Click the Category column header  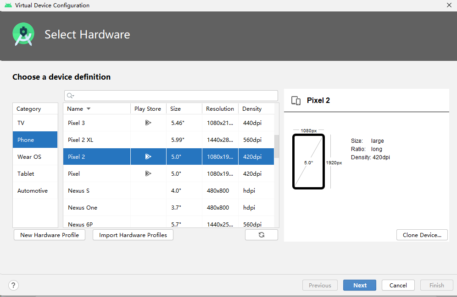click(35, 109)
